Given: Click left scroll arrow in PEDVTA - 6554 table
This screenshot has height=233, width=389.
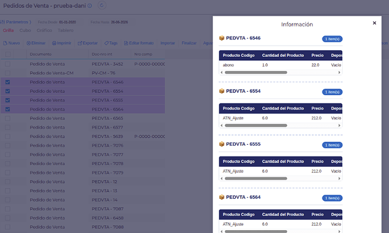Looking at the screenshot, I should point(222,126).
